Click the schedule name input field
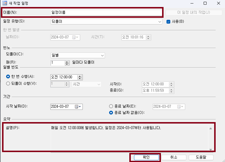The image size is (225, 162). point(106,13)
